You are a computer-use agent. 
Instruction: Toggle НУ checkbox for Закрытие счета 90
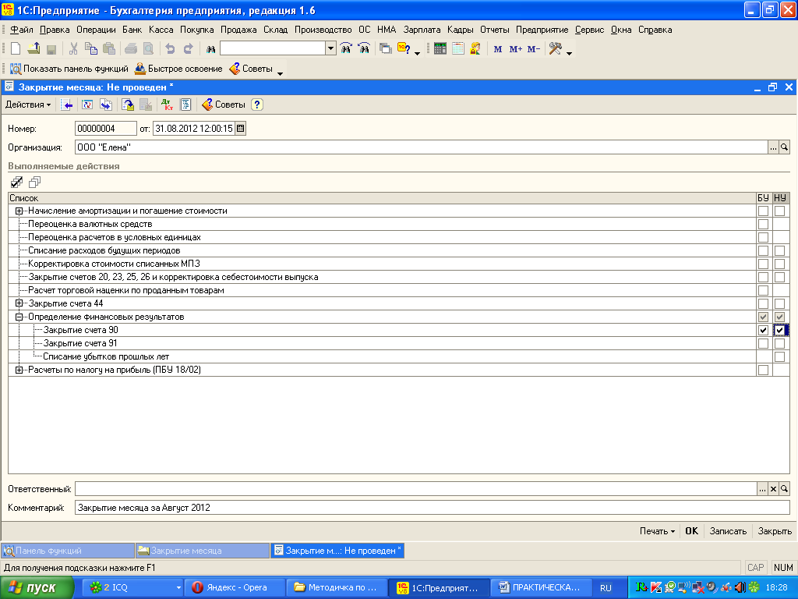click(x=779, y=330)
